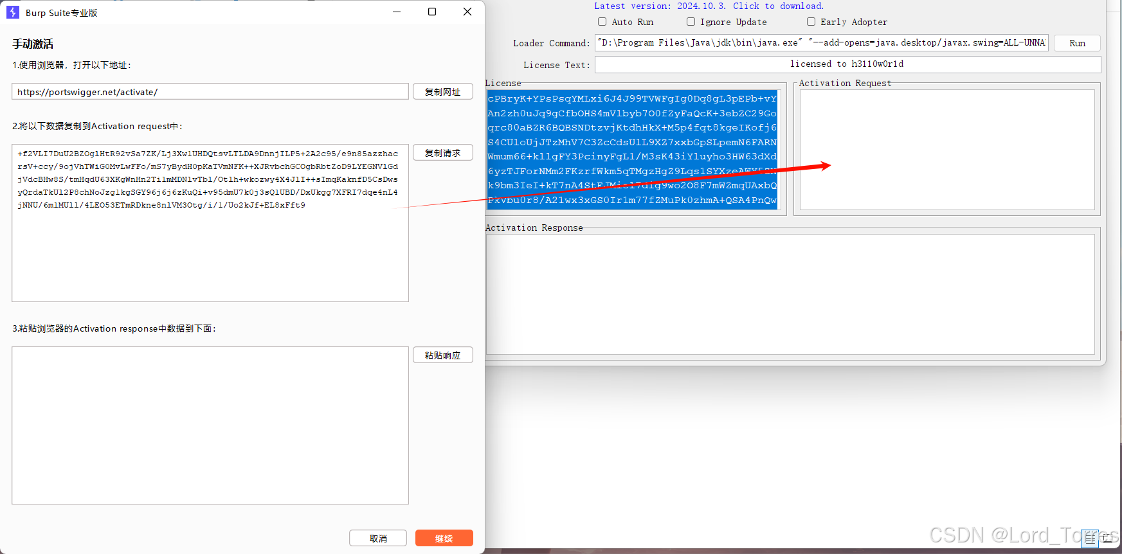Screen dimensions: 1122x554
Task: Click the Burp Suite lightning logo icon
Action: [x=13, y=12]
